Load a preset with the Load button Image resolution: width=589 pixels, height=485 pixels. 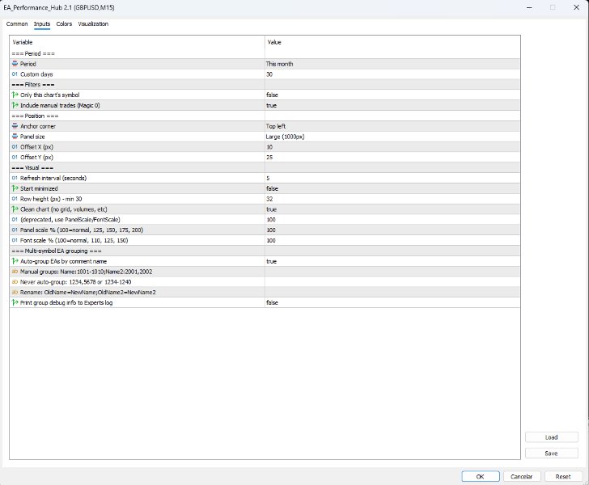(552, 437)
